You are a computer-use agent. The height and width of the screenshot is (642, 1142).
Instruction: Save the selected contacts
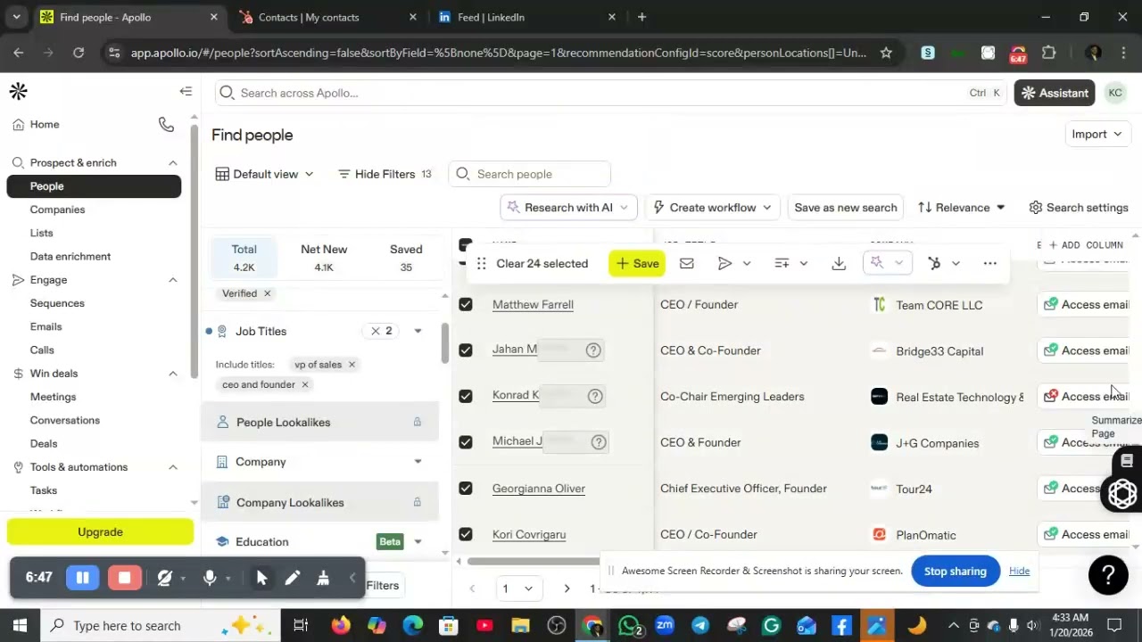pyautogui.click(x=637, y=264)
